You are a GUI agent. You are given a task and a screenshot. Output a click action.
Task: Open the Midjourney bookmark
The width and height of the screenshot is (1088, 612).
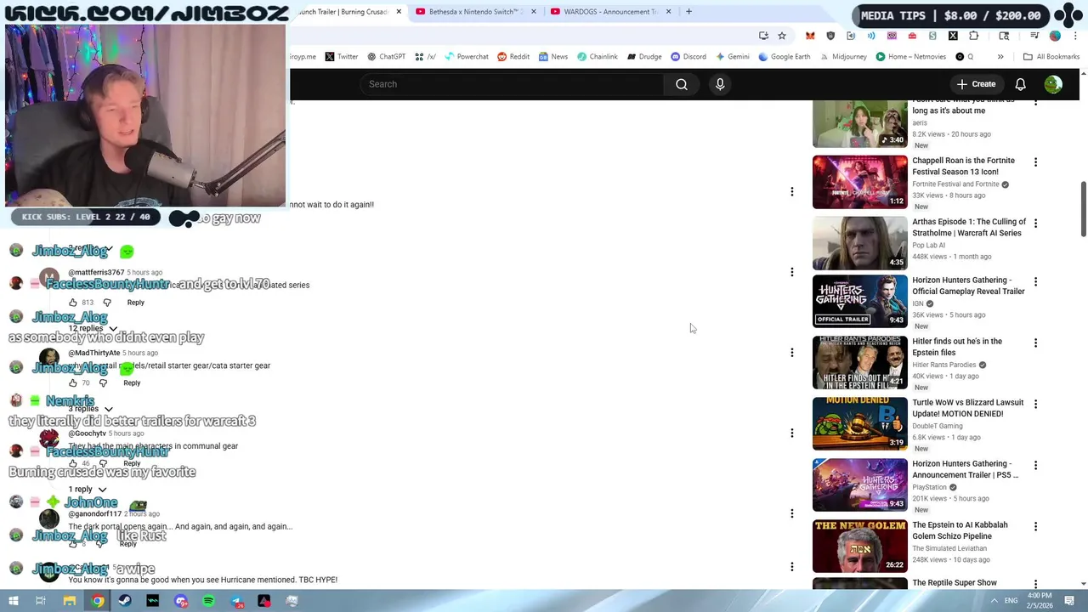point(843,57)
